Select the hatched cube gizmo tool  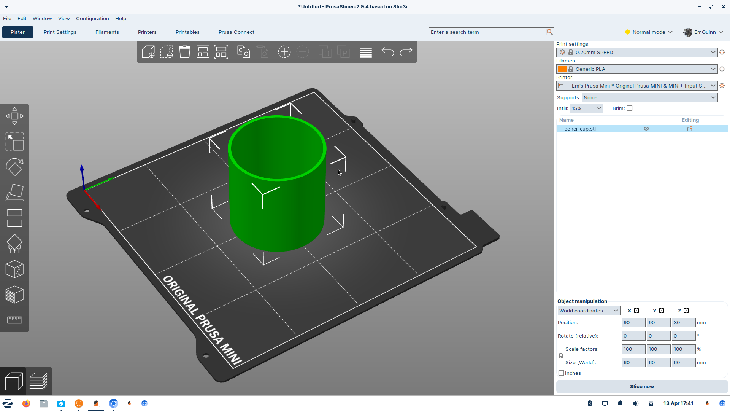click(x=14, y=295)
